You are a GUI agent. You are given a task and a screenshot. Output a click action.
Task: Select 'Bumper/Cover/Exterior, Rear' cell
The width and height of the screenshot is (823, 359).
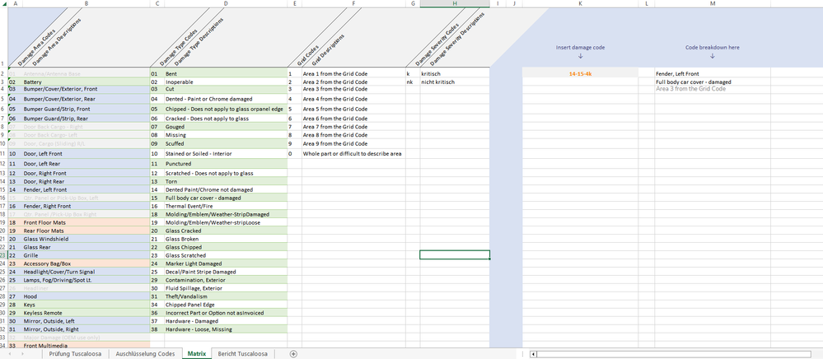tap(86, 99)
